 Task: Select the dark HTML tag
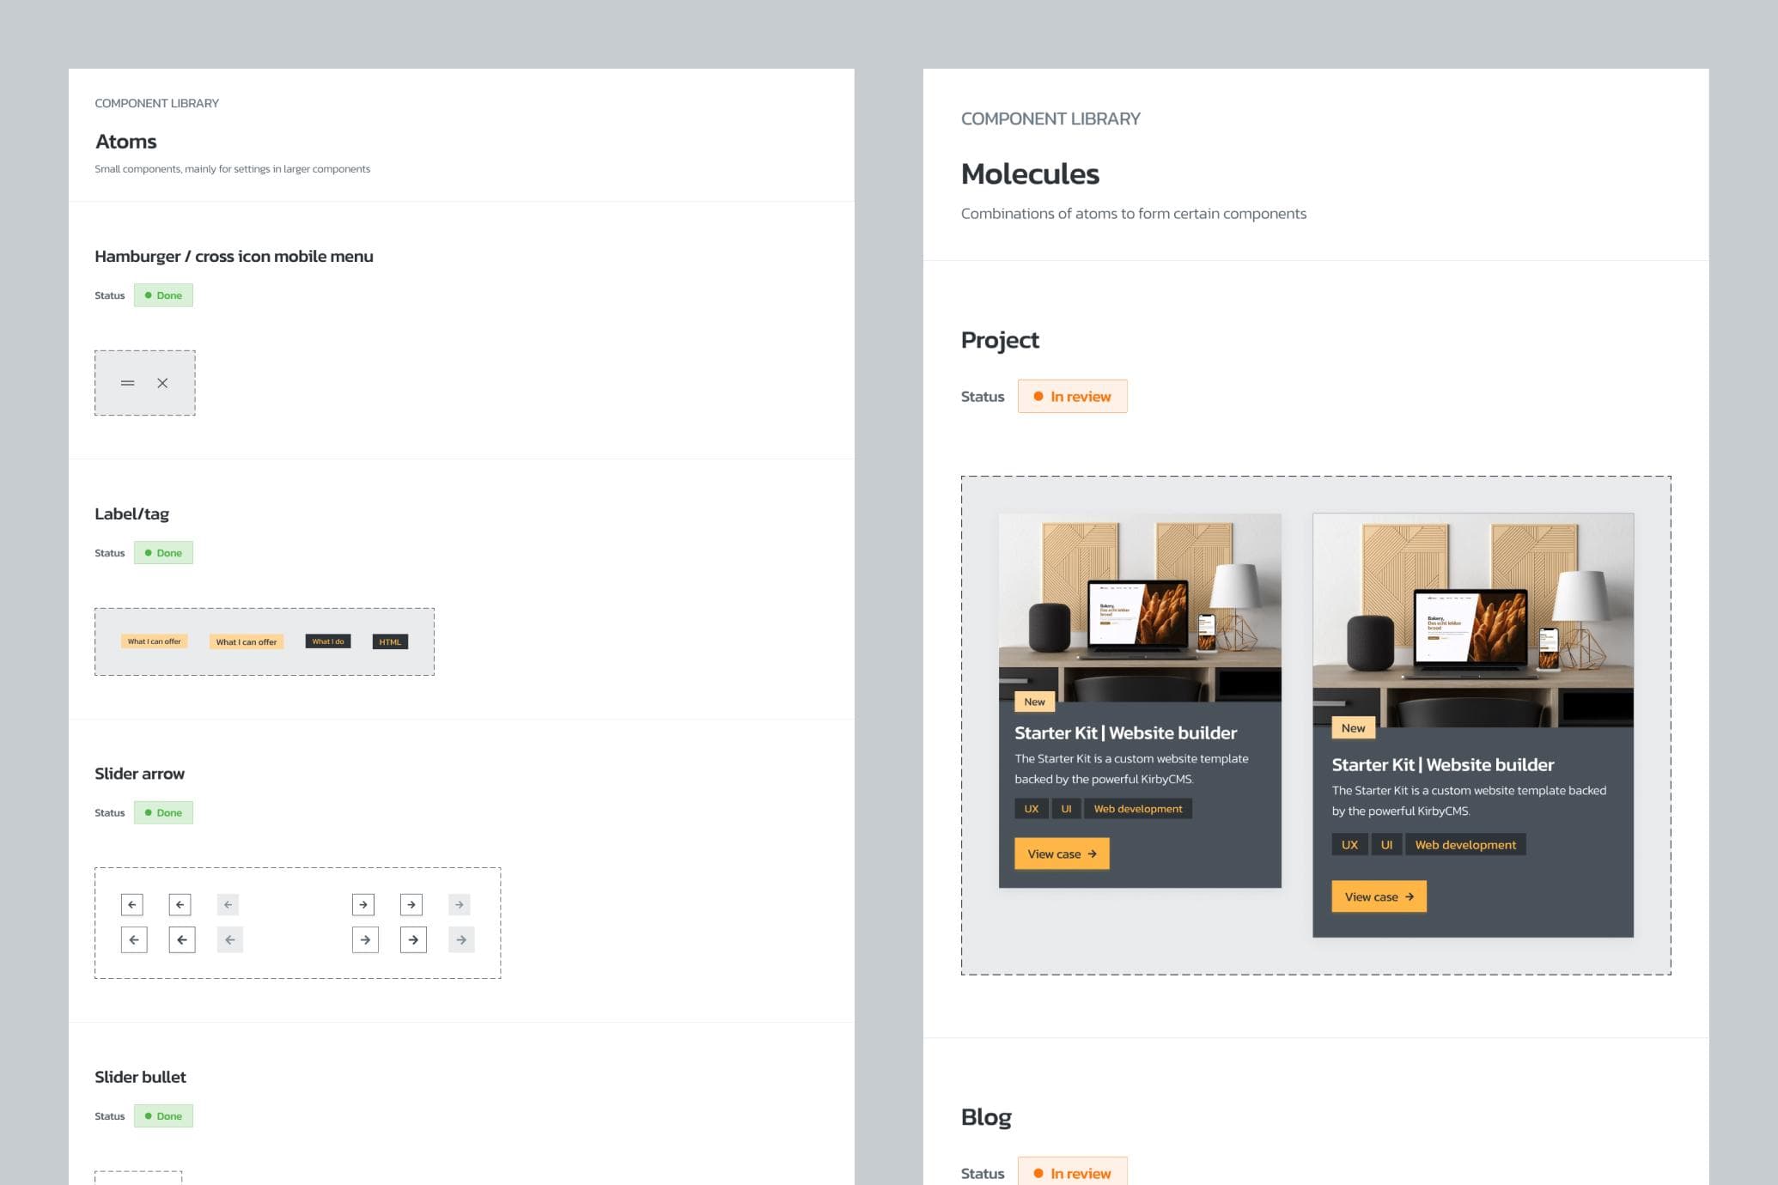click(x=390, y=641)
